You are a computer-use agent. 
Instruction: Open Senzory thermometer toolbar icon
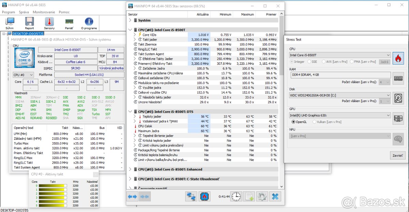[49, 21]
